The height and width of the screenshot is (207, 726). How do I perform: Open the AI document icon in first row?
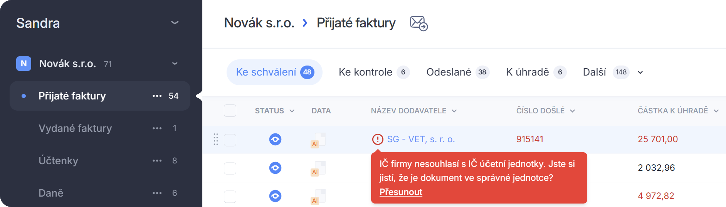pyautogui.click(x=318, y=140)
